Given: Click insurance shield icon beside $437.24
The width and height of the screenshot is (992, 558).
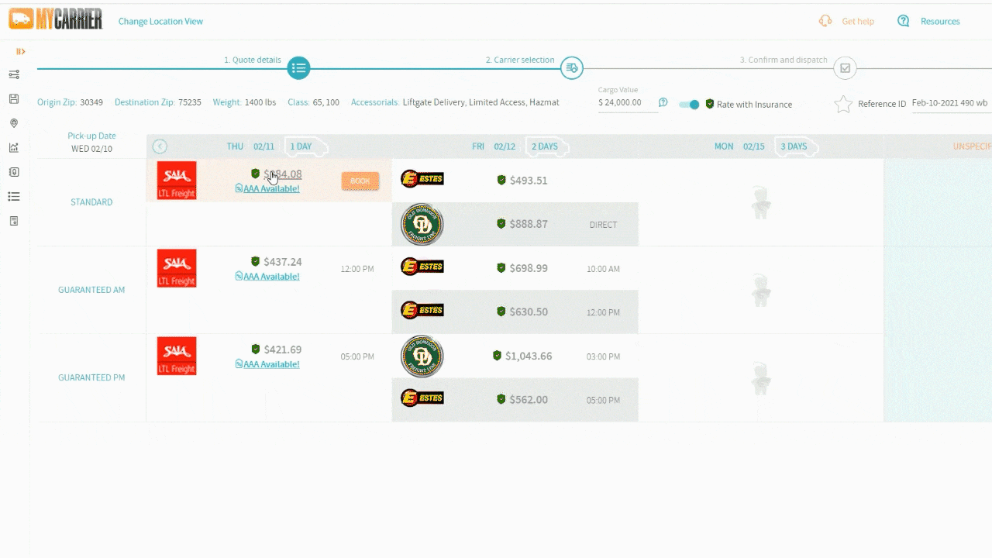Looking at the screenshot, I should click(256, 262).
